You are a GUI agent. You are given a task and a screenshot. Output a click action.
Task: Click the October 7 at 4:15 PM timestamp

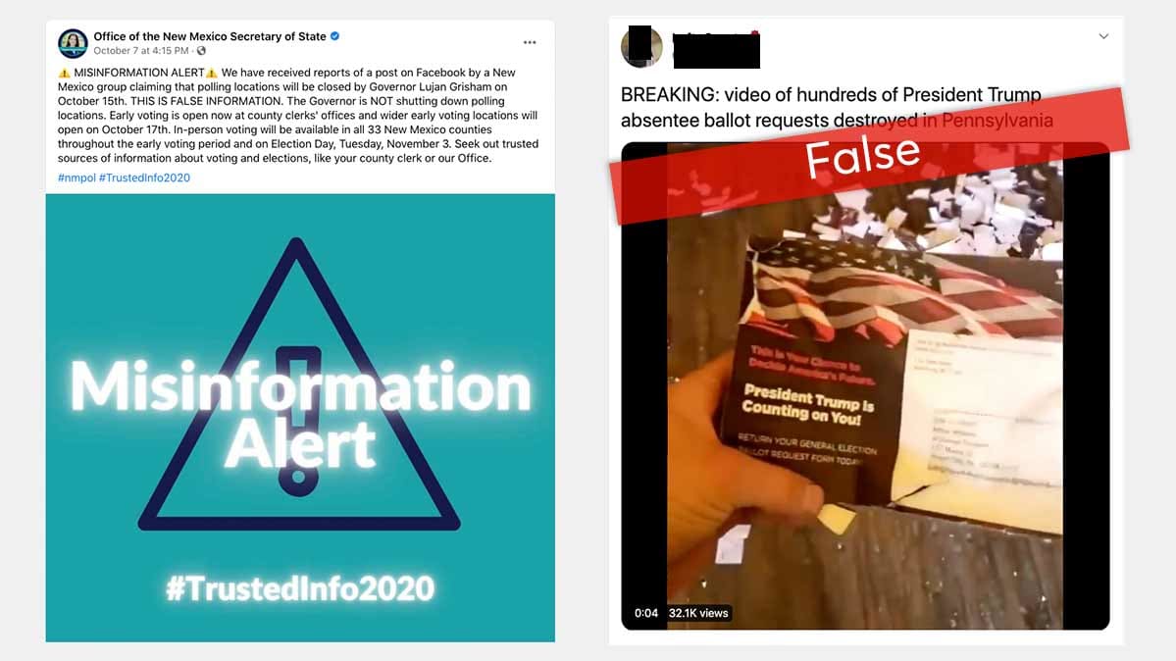(141, 51)
